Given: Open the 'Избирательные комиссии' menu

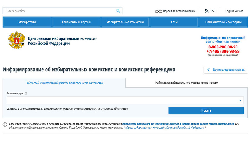Looking at the screenshot, I should coord(125,22).
